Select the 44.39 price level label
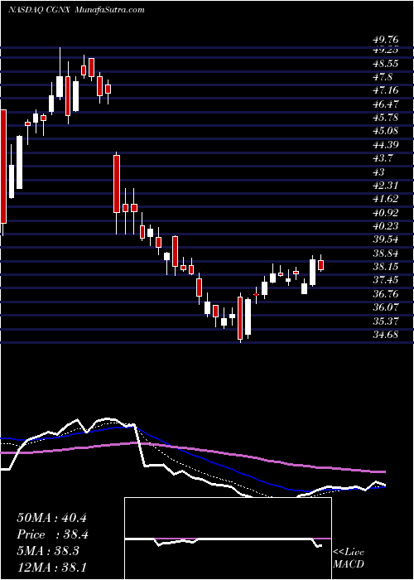Screen dimensions: 414x580 click(x=385, y=145)
